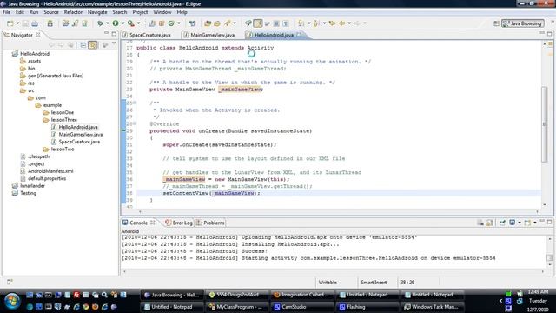Click the Java Browsing perspective button

pyautogui.click(x=523, y=23)
